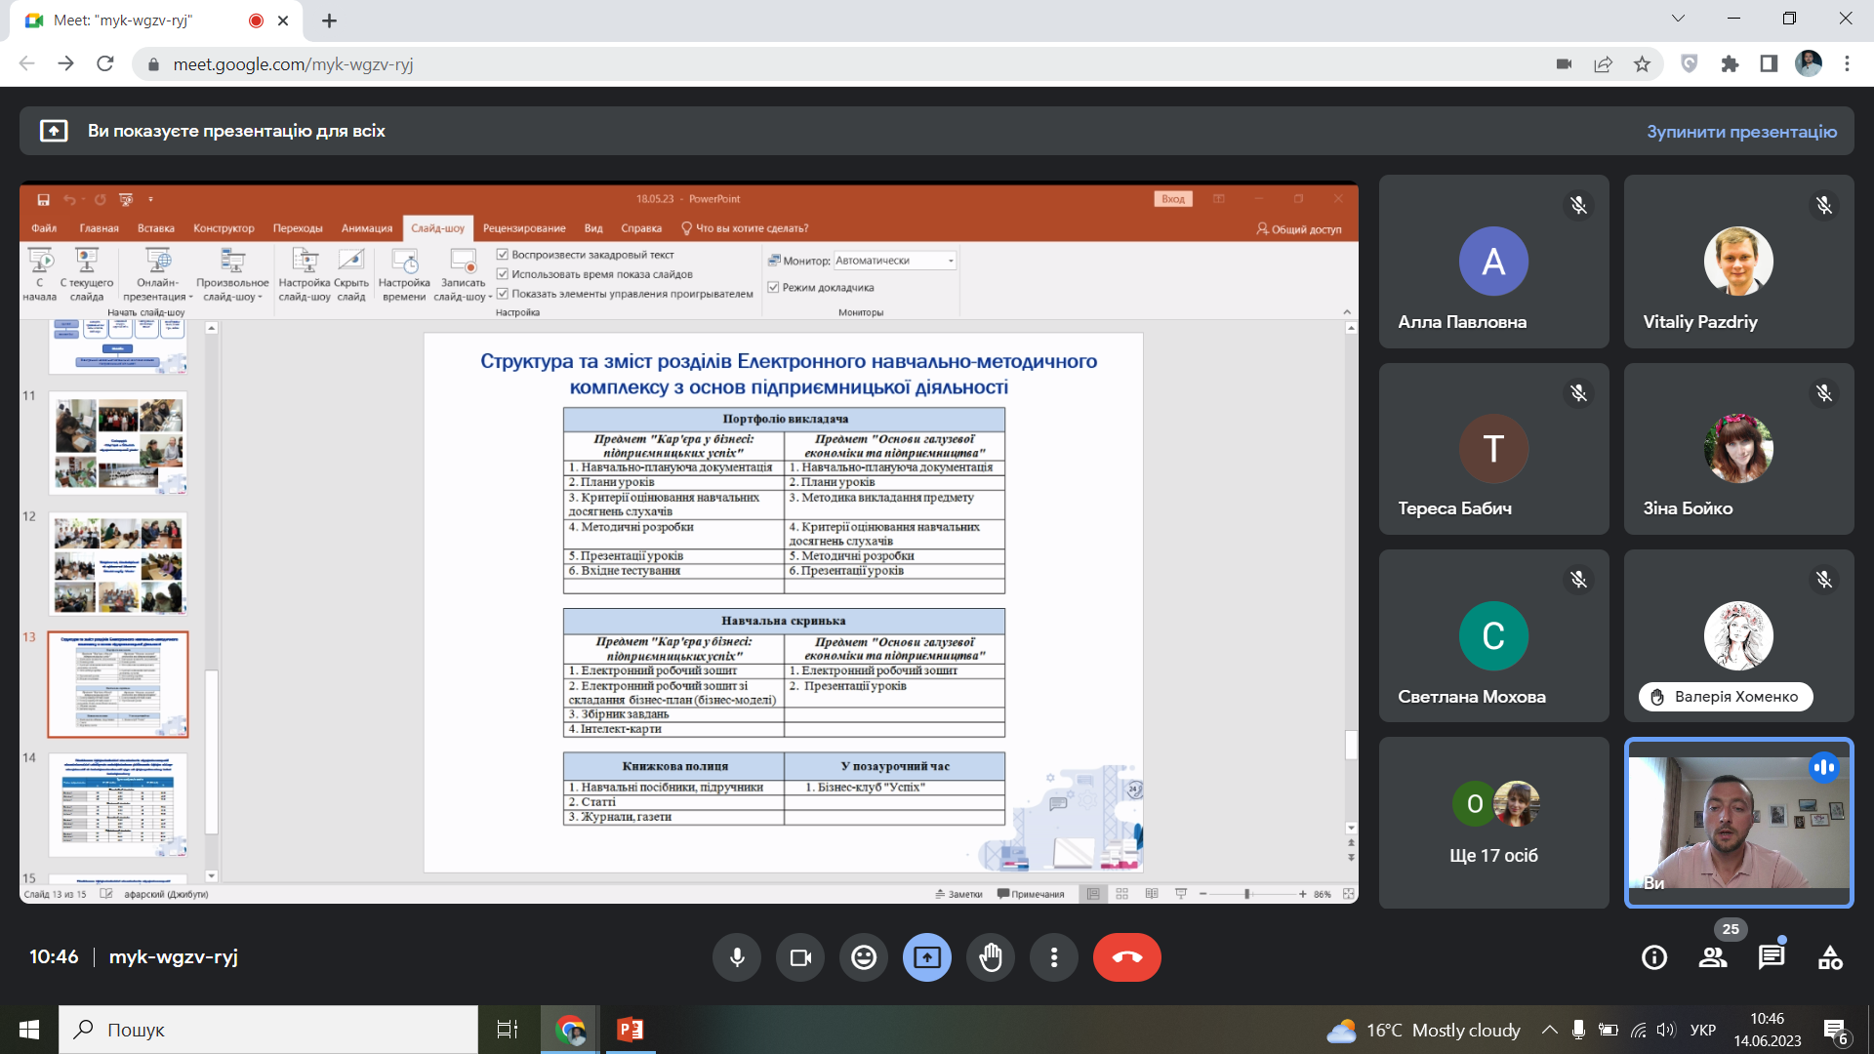Switch to 'Вставка' ribbon tab

coord(156,228)
